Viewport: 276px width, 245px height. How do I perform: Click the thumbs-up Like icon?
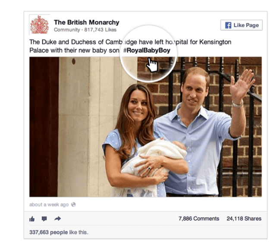(32, 219)
